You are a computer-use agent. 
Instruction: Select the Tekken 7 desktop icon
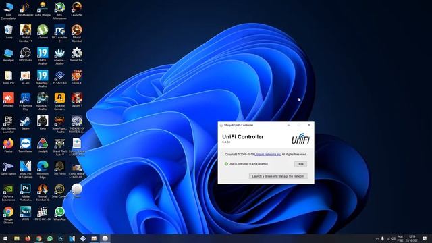76,100
